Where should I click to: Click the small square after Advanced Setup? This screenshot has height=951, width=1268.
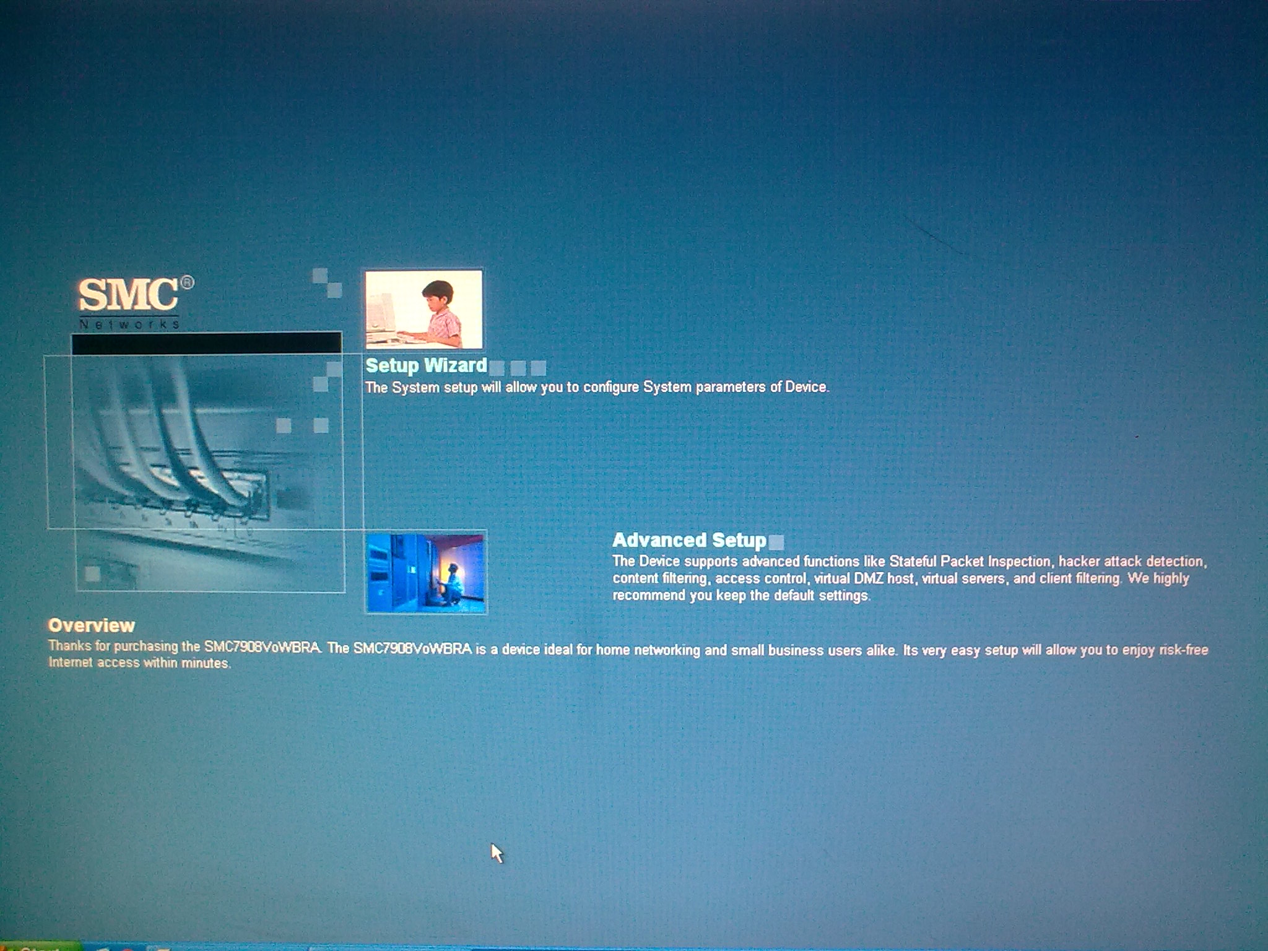click(x=776, y=542)
